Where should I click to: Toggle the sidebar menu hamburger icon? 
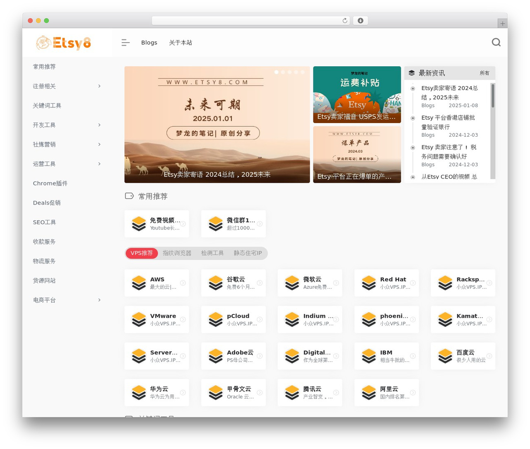click(125, 42)
